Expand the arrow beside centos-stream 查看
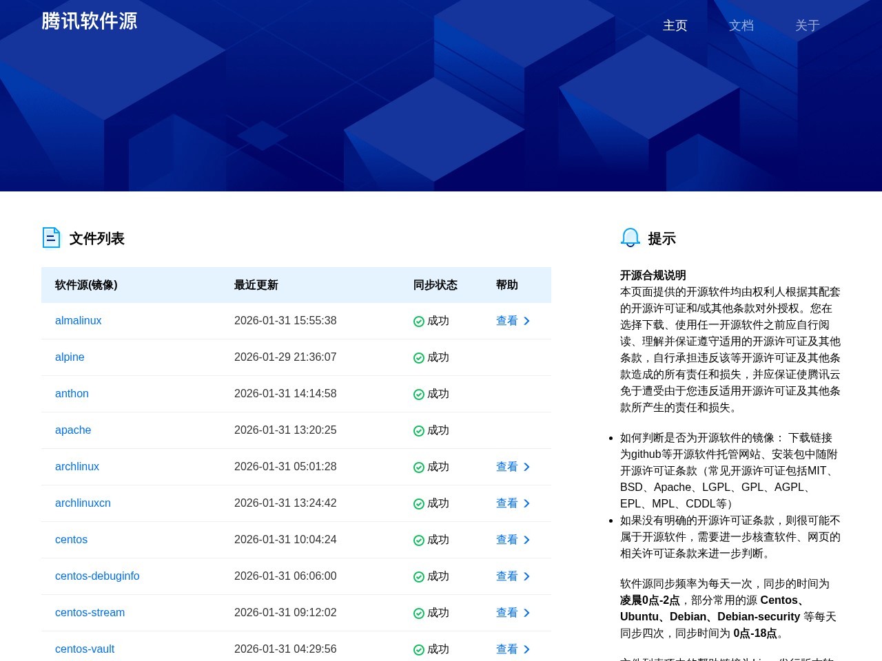The width and height of the screenshot is (882, 661). pos(526,613)
